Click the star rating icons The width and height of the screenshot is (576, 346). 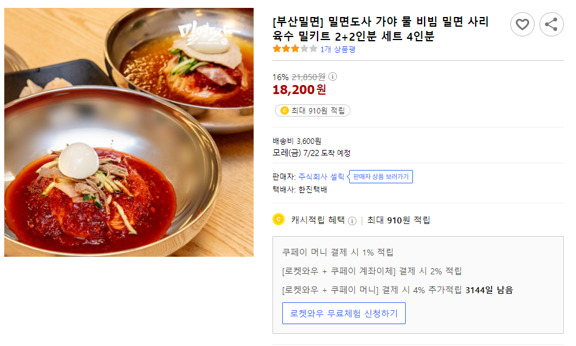[294, 49]
